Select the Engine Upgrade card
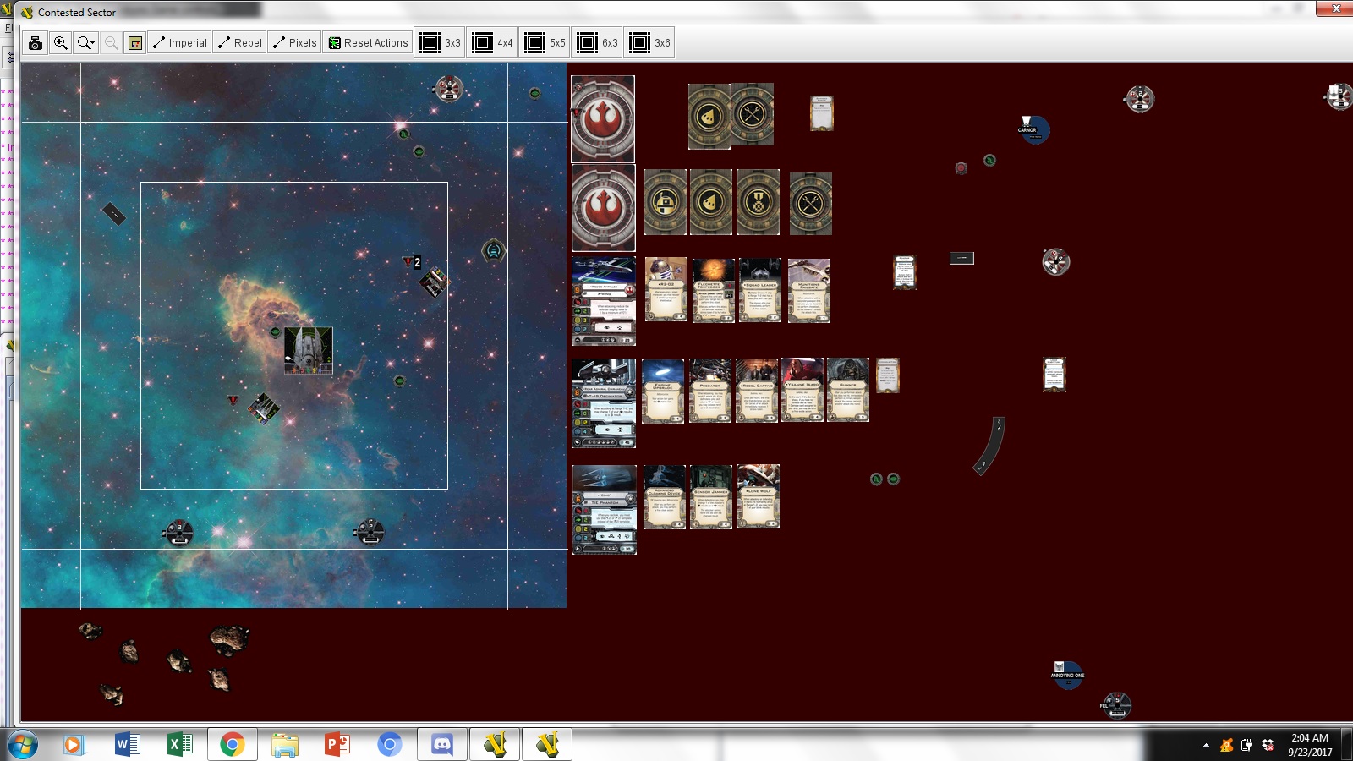1353x761 pixels. 663,391
